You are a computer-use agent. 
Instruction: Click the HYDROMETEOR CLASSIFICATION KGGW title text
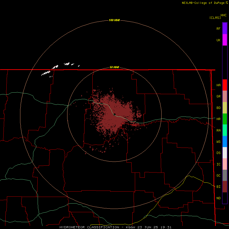[115, 227]
